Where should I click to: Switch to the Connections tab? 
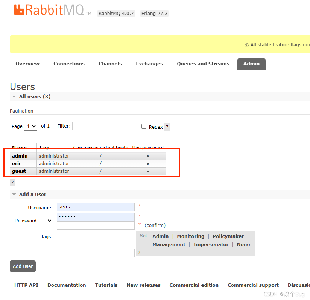pos(69,64)
